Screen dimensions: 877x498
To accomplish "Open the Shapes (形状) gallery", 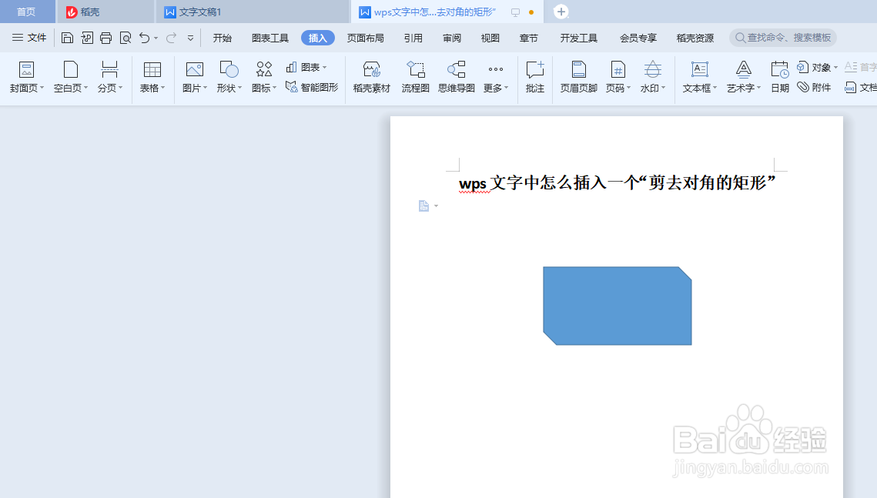I will 229,76.
